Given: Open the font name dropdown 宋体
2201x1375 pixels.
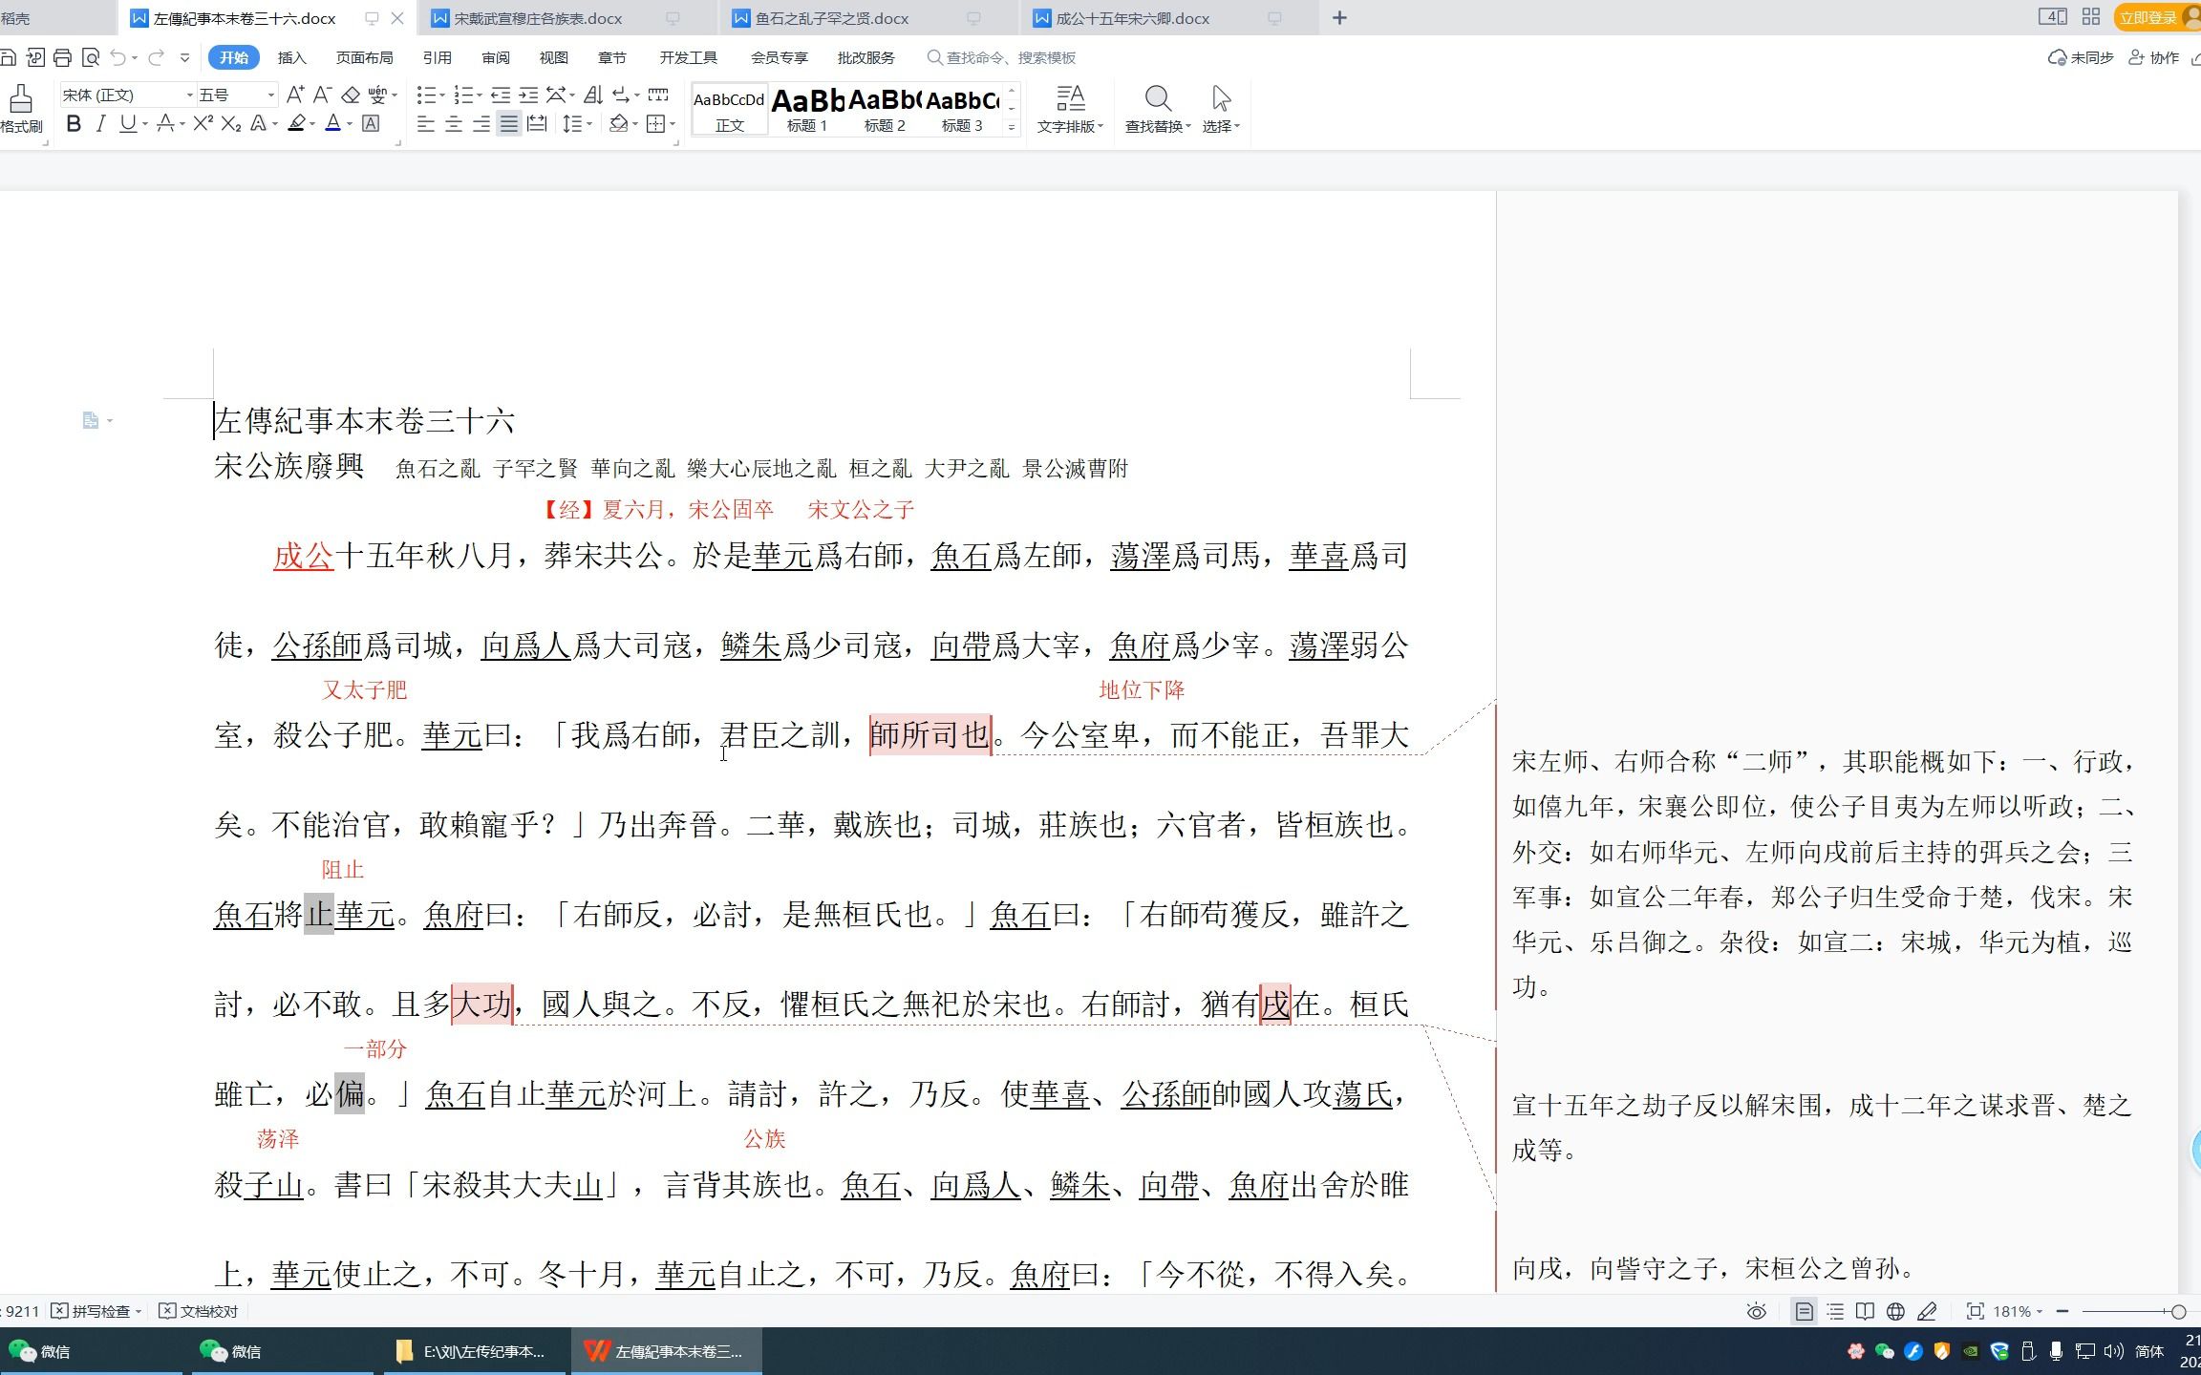Looking at the screenshot, I should coord(189,95).
